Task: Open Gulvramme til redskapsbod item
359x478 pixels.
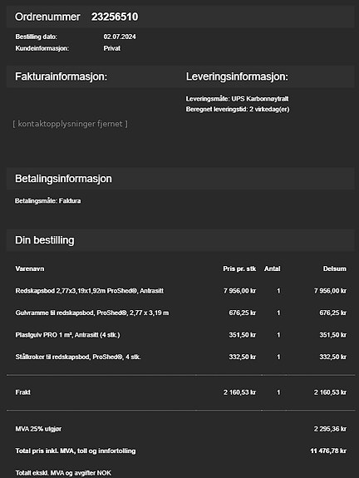Action: [92, 313]
